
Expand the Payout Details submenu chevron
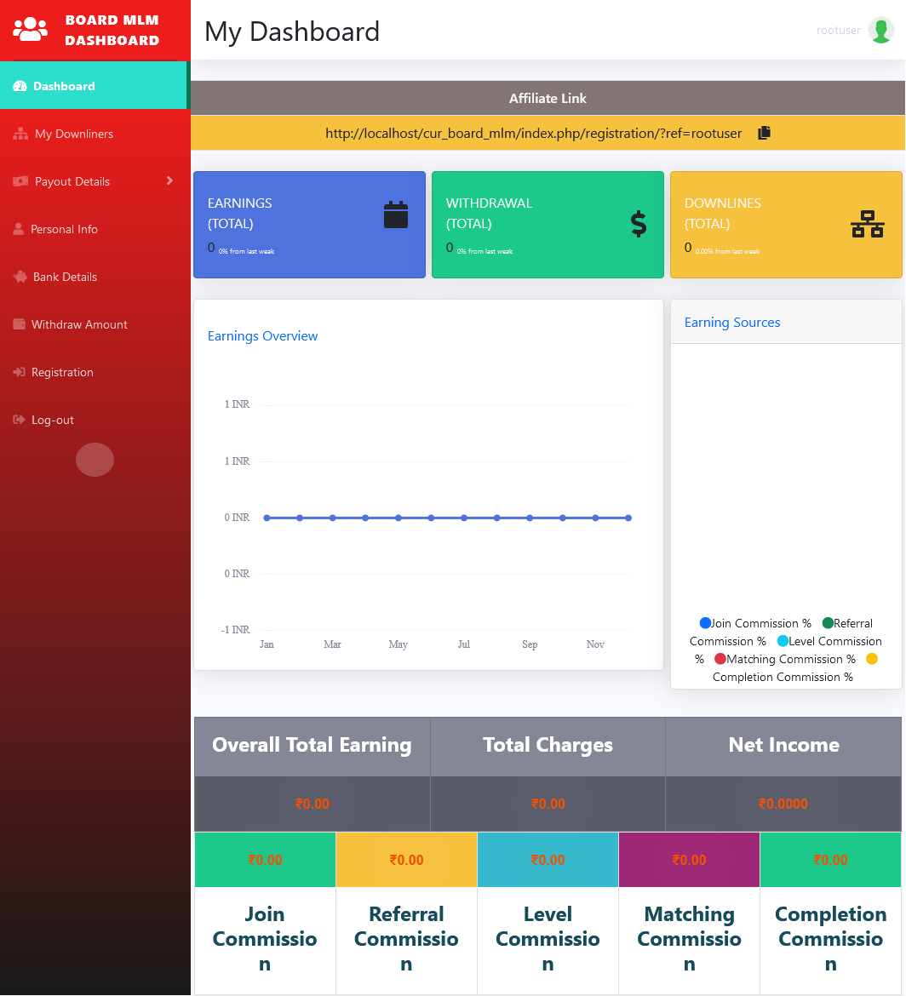[169, 181]
